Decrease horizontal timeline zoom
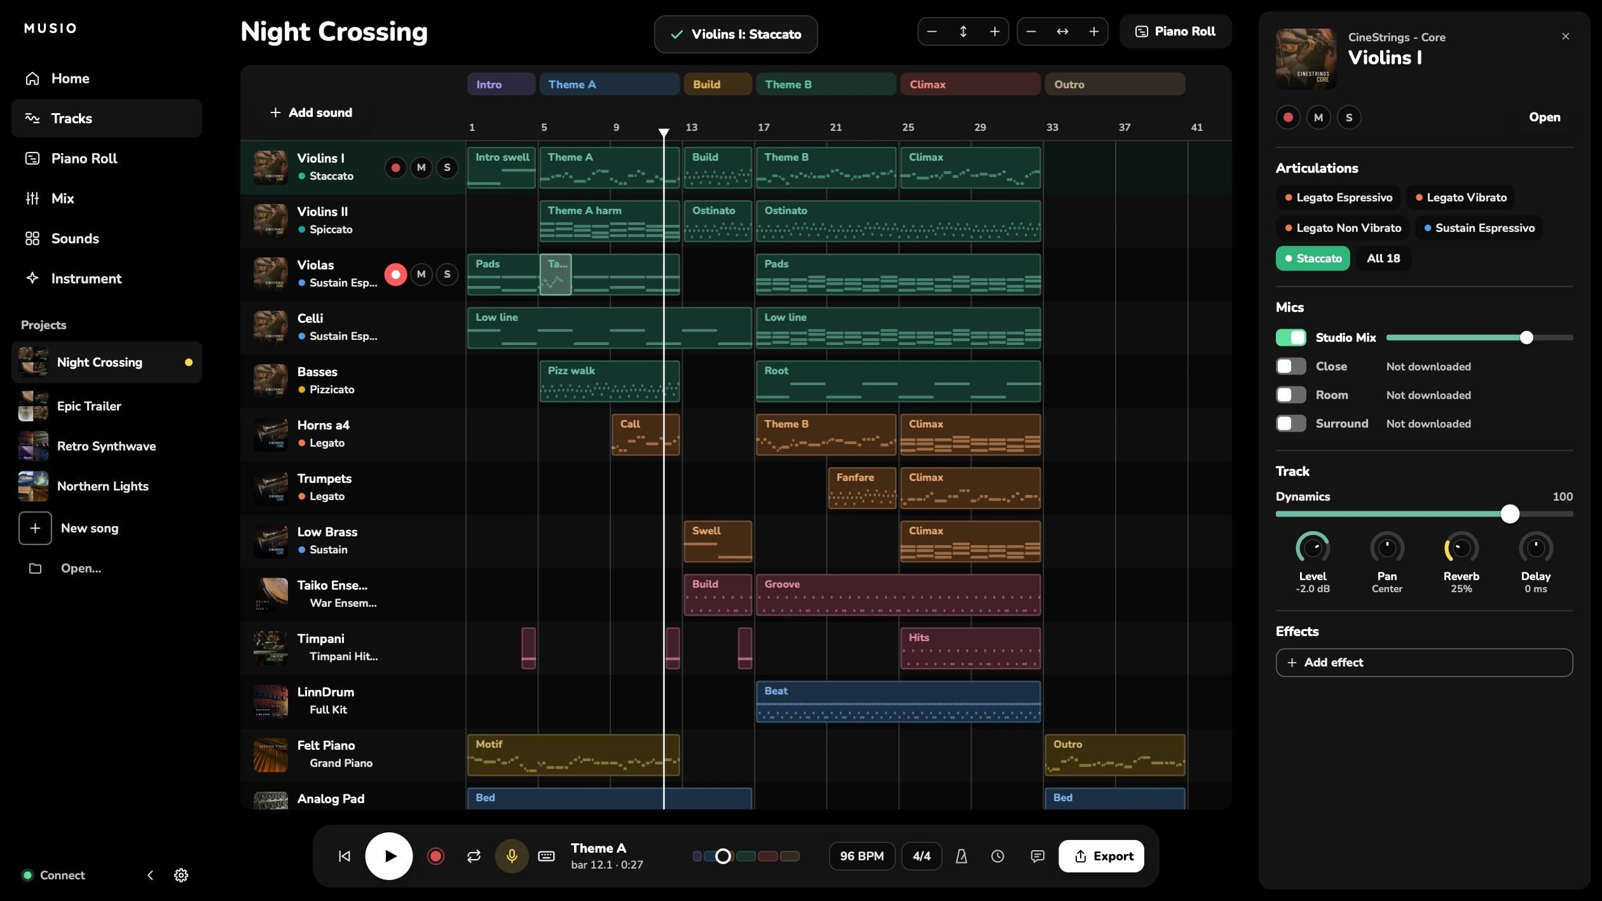Screen dimensions: 1602x901 (x=1031, y=31)
